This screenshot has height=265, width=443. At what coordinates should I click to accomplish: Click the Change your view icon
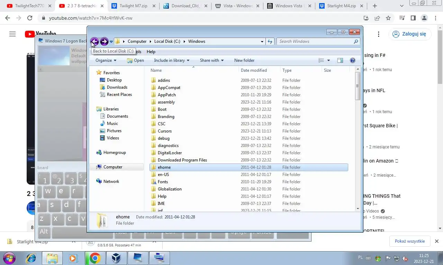coord(321,60)
